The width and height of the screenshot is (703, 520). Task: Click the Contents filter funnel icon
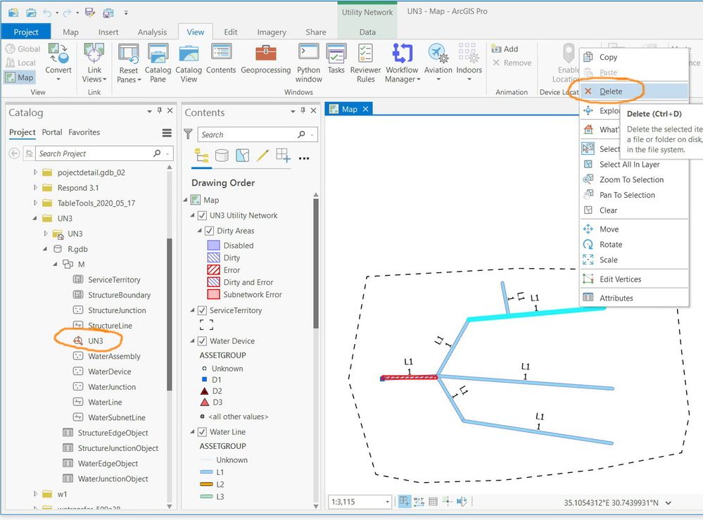(x=189, y=134)
